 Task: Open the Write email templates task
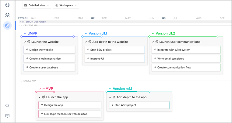click(170, 59)
